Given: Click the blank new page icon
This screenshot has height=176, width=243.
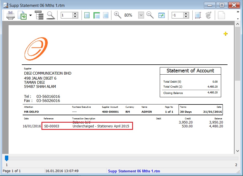Looking at the screenshot, I should [221, 15].
